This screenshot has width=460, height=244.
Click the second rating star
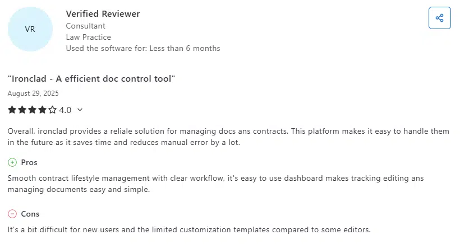pyautogui.click(x=22, y=110)
